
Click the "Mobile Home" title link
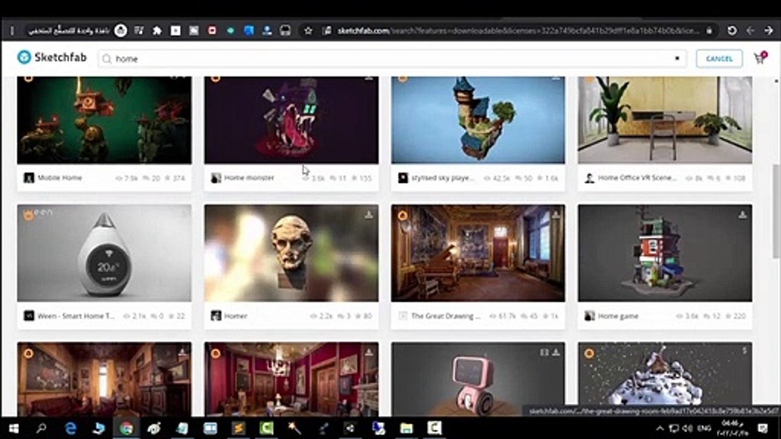[60, 178]
